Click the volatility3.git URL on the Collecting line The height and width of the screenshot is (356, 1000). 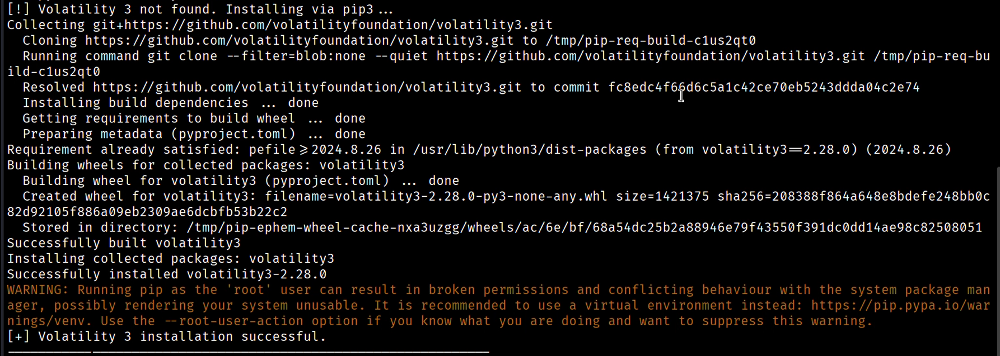[323, 25]
